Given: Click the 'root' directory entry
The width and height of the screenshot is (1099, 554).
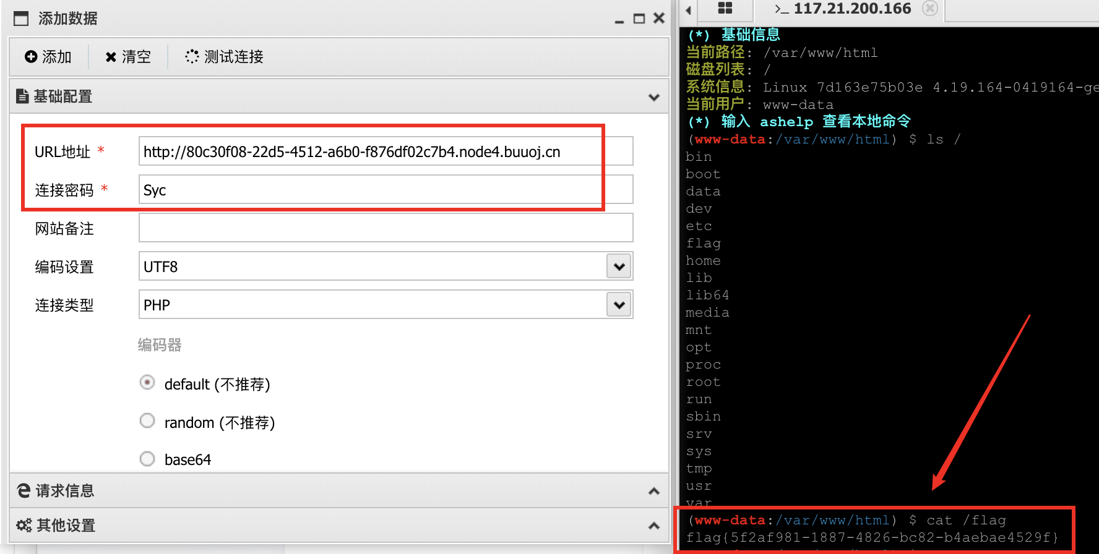Looking at the screenshot, I should pos(703,382).
